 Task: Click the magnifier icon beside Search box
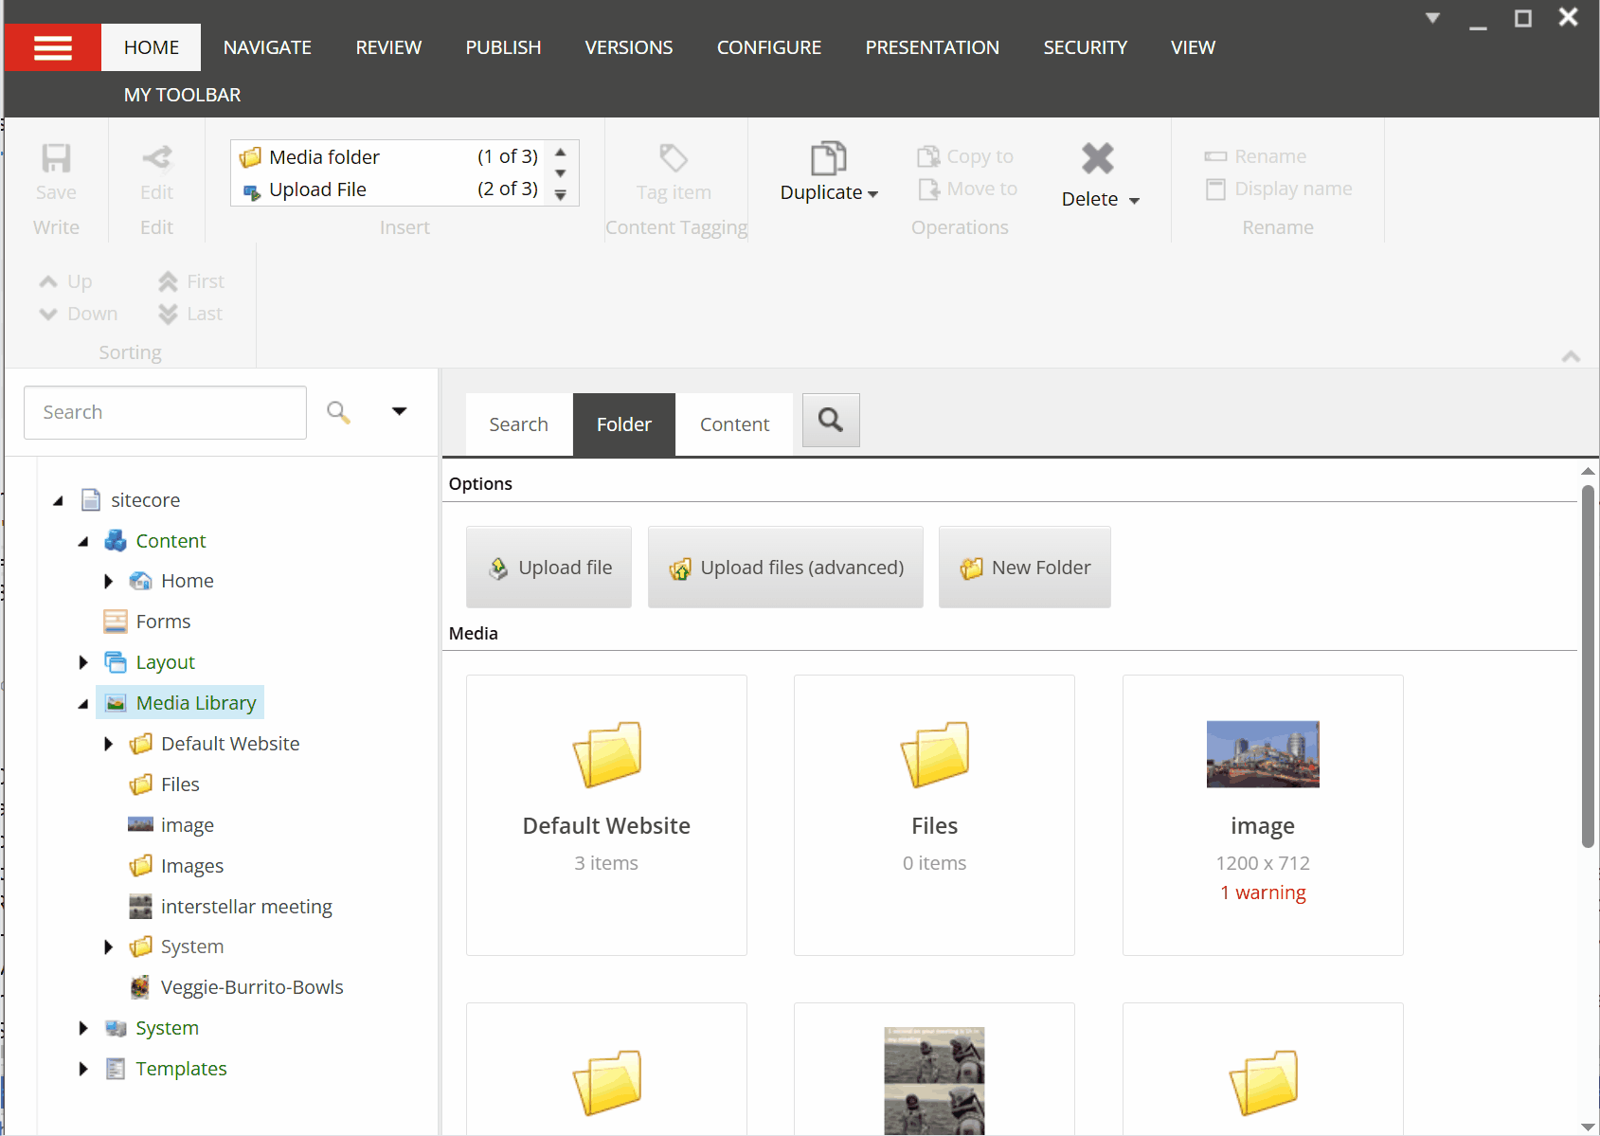(x=338, y=412)
